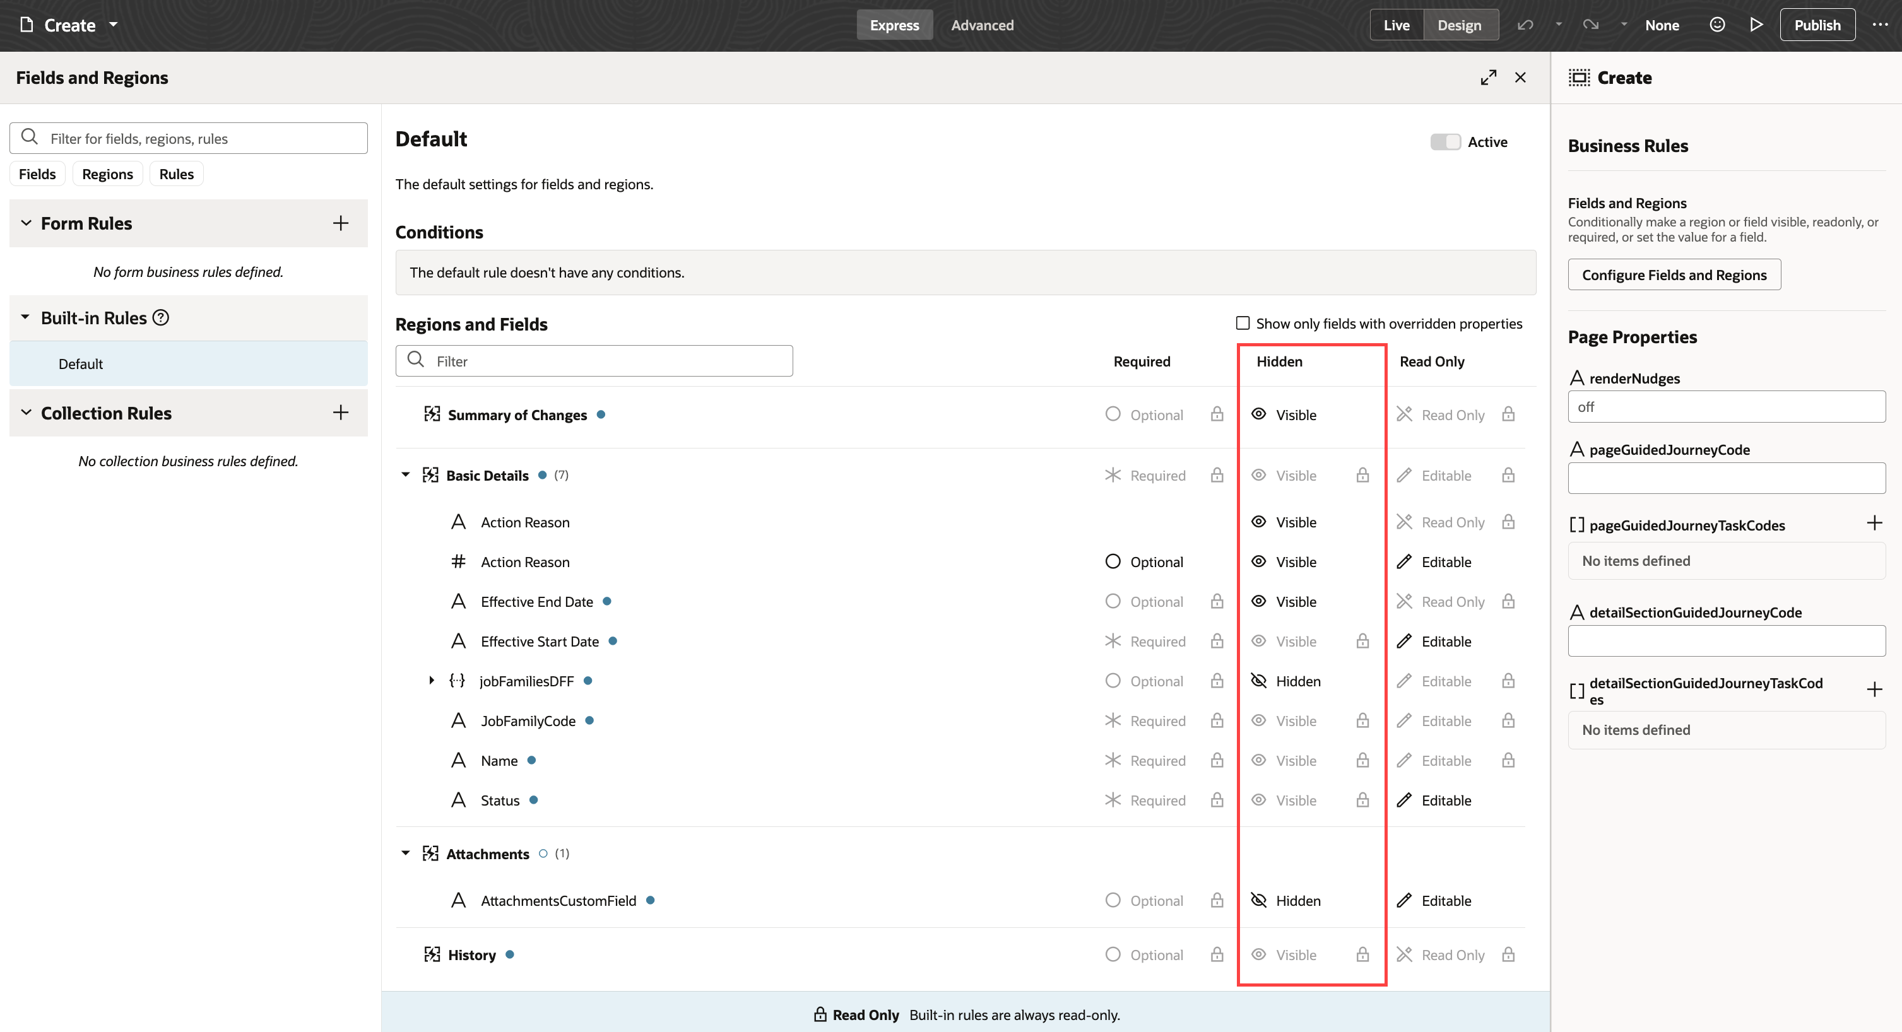This screenshot has width=1902, height=1032.
Task: Toggle Effective End Date Visible eye
Action: tap(1259, 602)
